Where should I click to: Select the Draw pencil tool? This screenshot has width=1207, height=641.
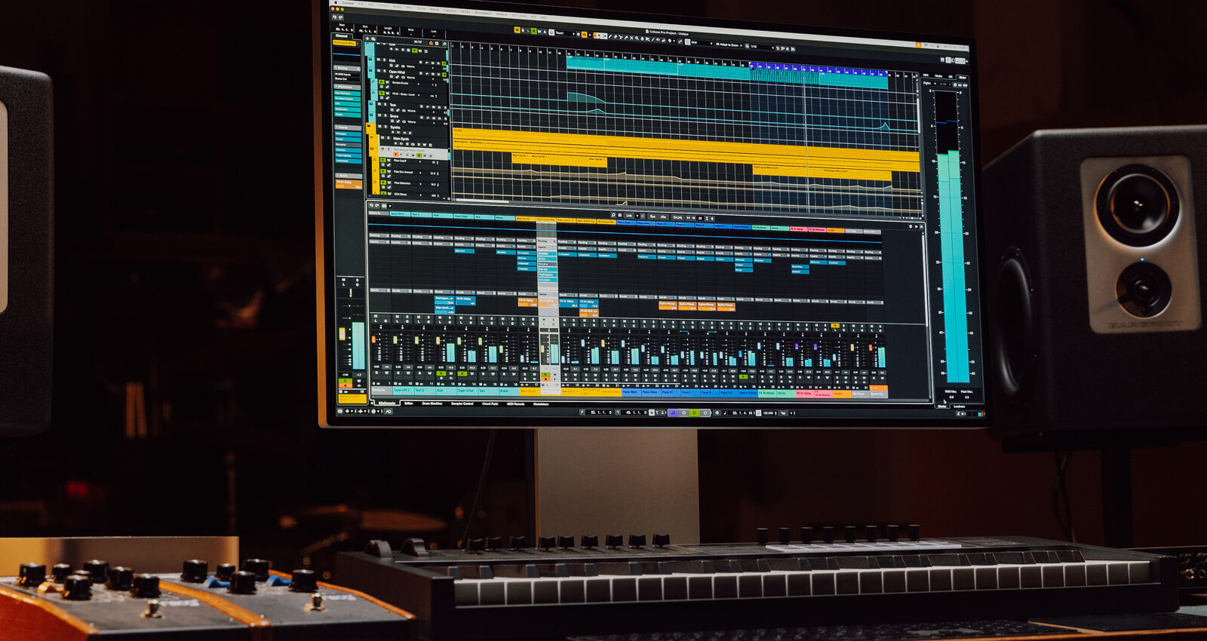(610, 36)
